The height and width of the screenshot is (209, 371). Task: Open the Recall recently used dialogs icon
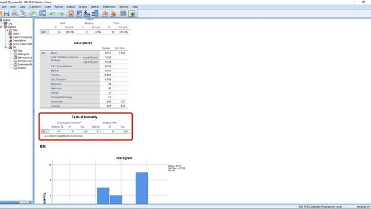[43, 13]
